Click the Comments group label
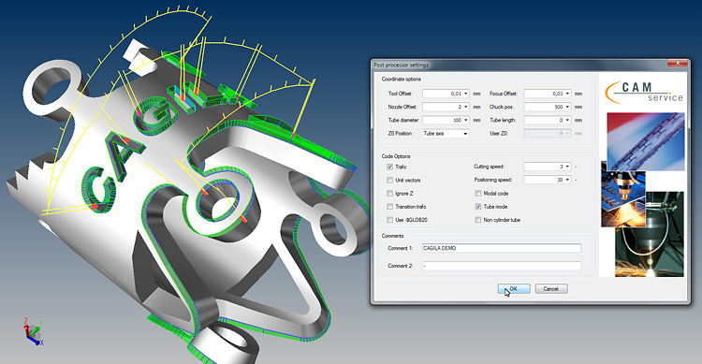The height and width of the screenshot is (364, 702). [x=392, y=236]
